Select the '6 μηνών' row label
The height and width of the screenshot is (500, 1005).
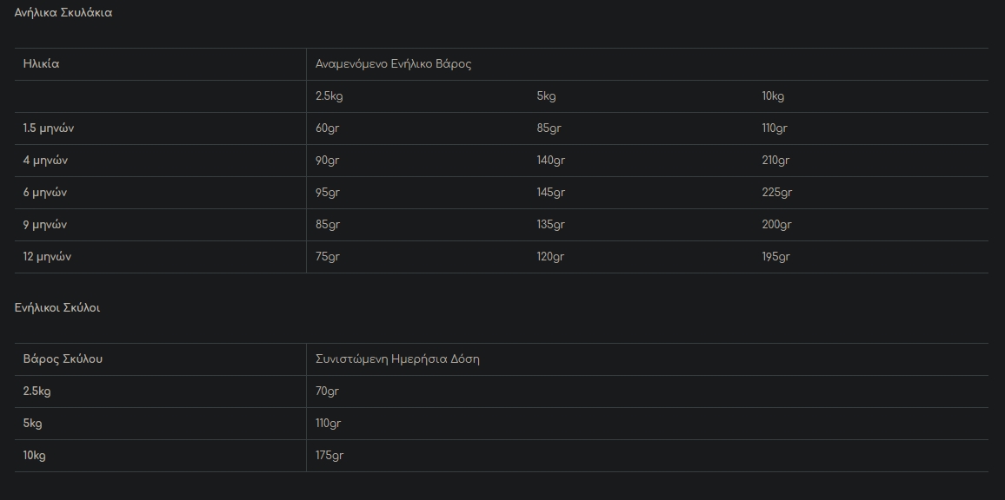45,193
